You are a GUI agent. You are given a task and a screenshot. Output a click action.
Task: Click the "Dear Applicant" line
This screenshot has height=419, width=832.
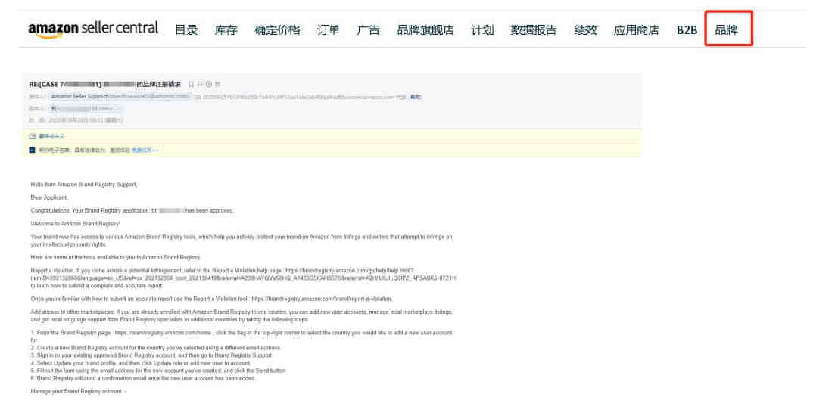click(49, 197)
